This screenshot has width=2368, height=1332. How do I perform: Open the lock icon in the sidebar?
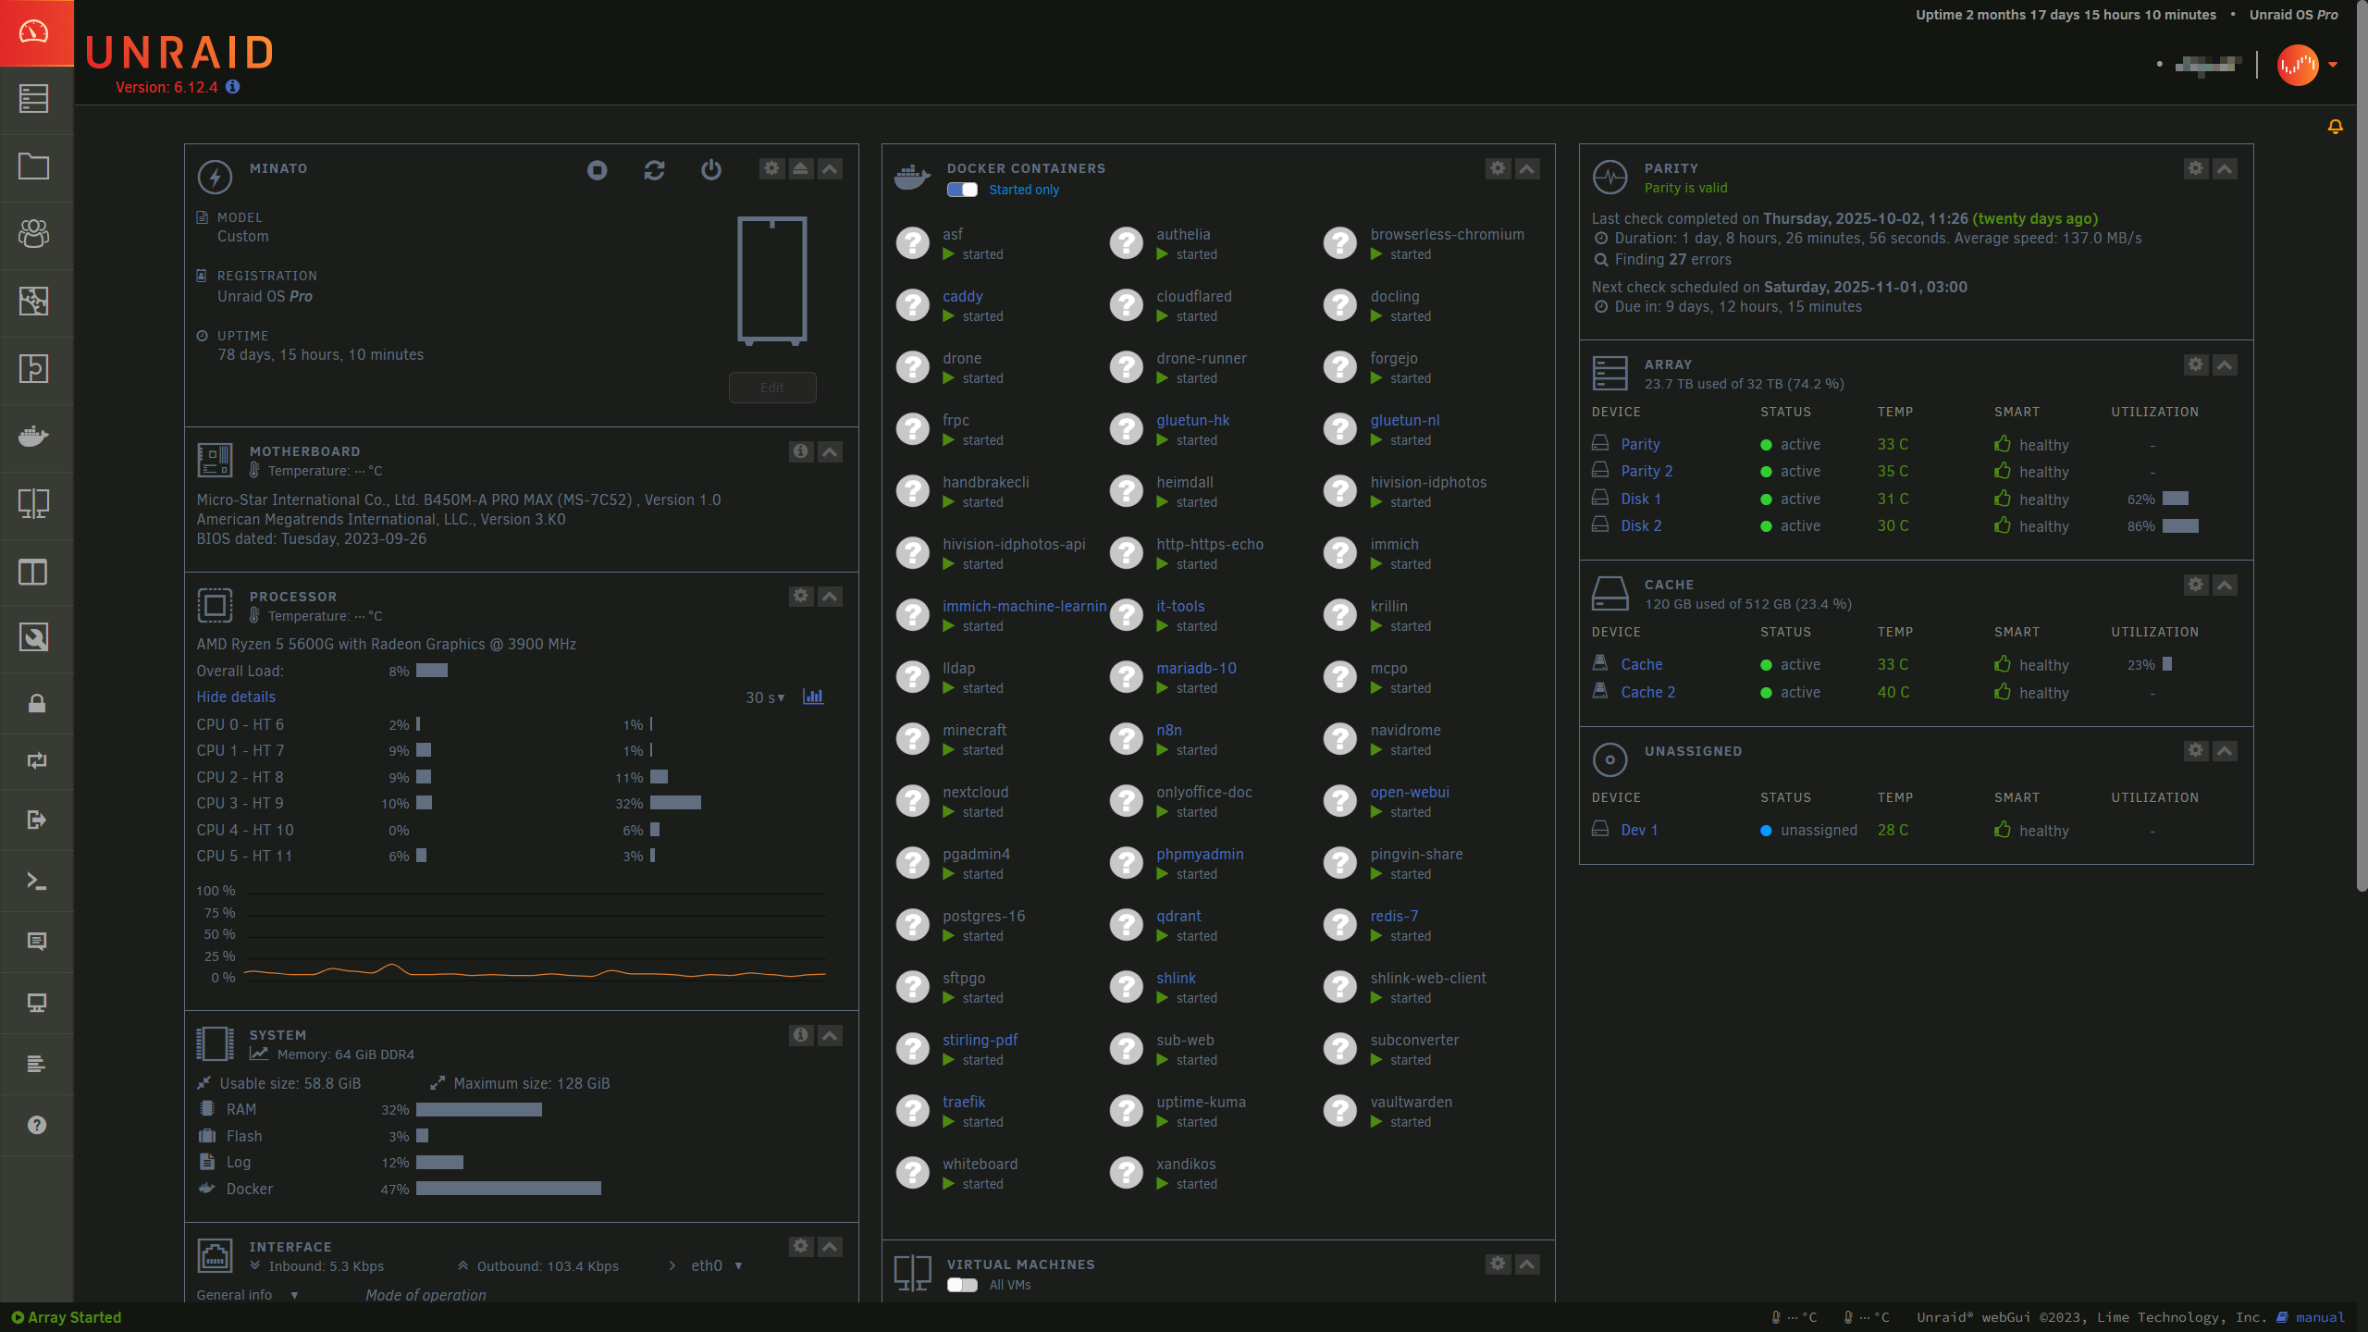(36, 704)
